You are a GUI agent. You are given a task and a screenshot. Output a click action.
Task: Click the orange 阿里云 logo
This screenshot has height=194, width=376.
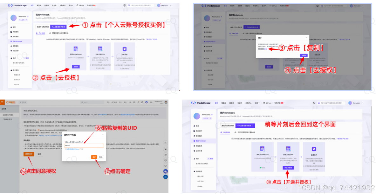pyautogui.click(x=11, y=102)
